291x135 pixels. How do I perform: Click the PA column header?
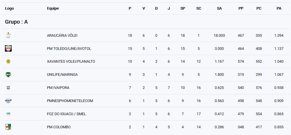(x=279, y=8)
